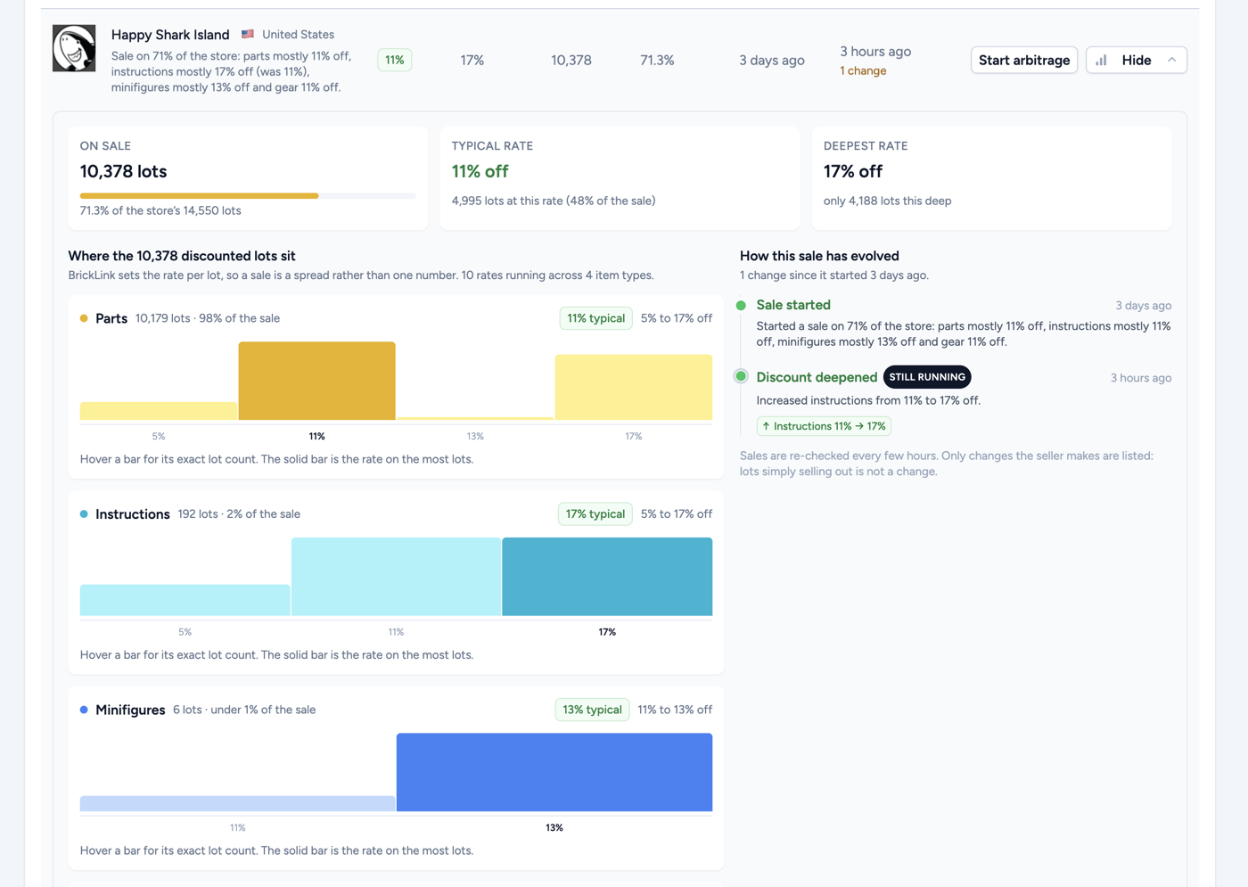Click '6 lots · under 1% of the sale'
This screenshot has height=887, width=1248.
(244, 710)
